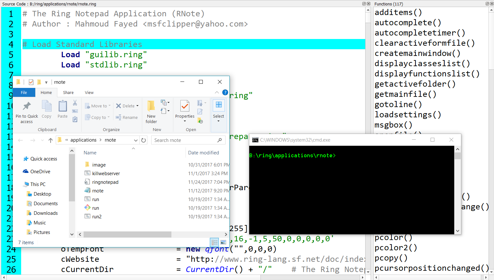Open Properties for selected item
This screenshot has width=494, height=280.
185,108
